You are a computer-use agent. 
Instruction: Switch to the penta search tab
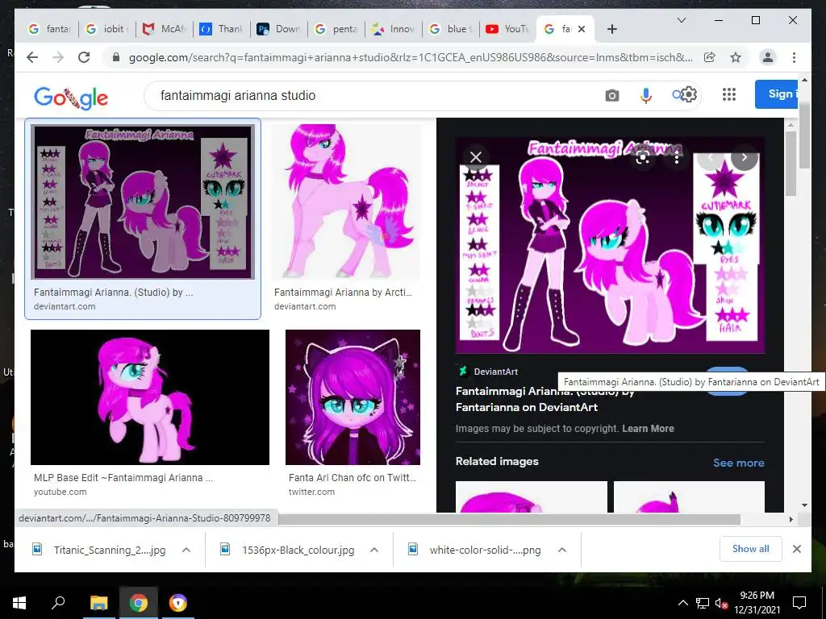coord(336,29)
